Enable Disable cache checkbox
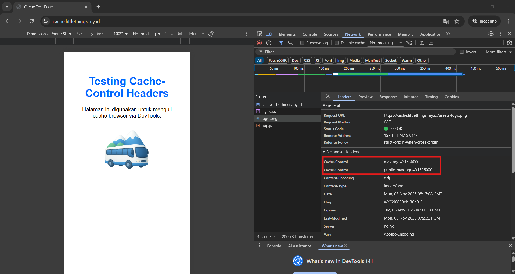This screenshot has height=274, width=515. click(337, 43)
